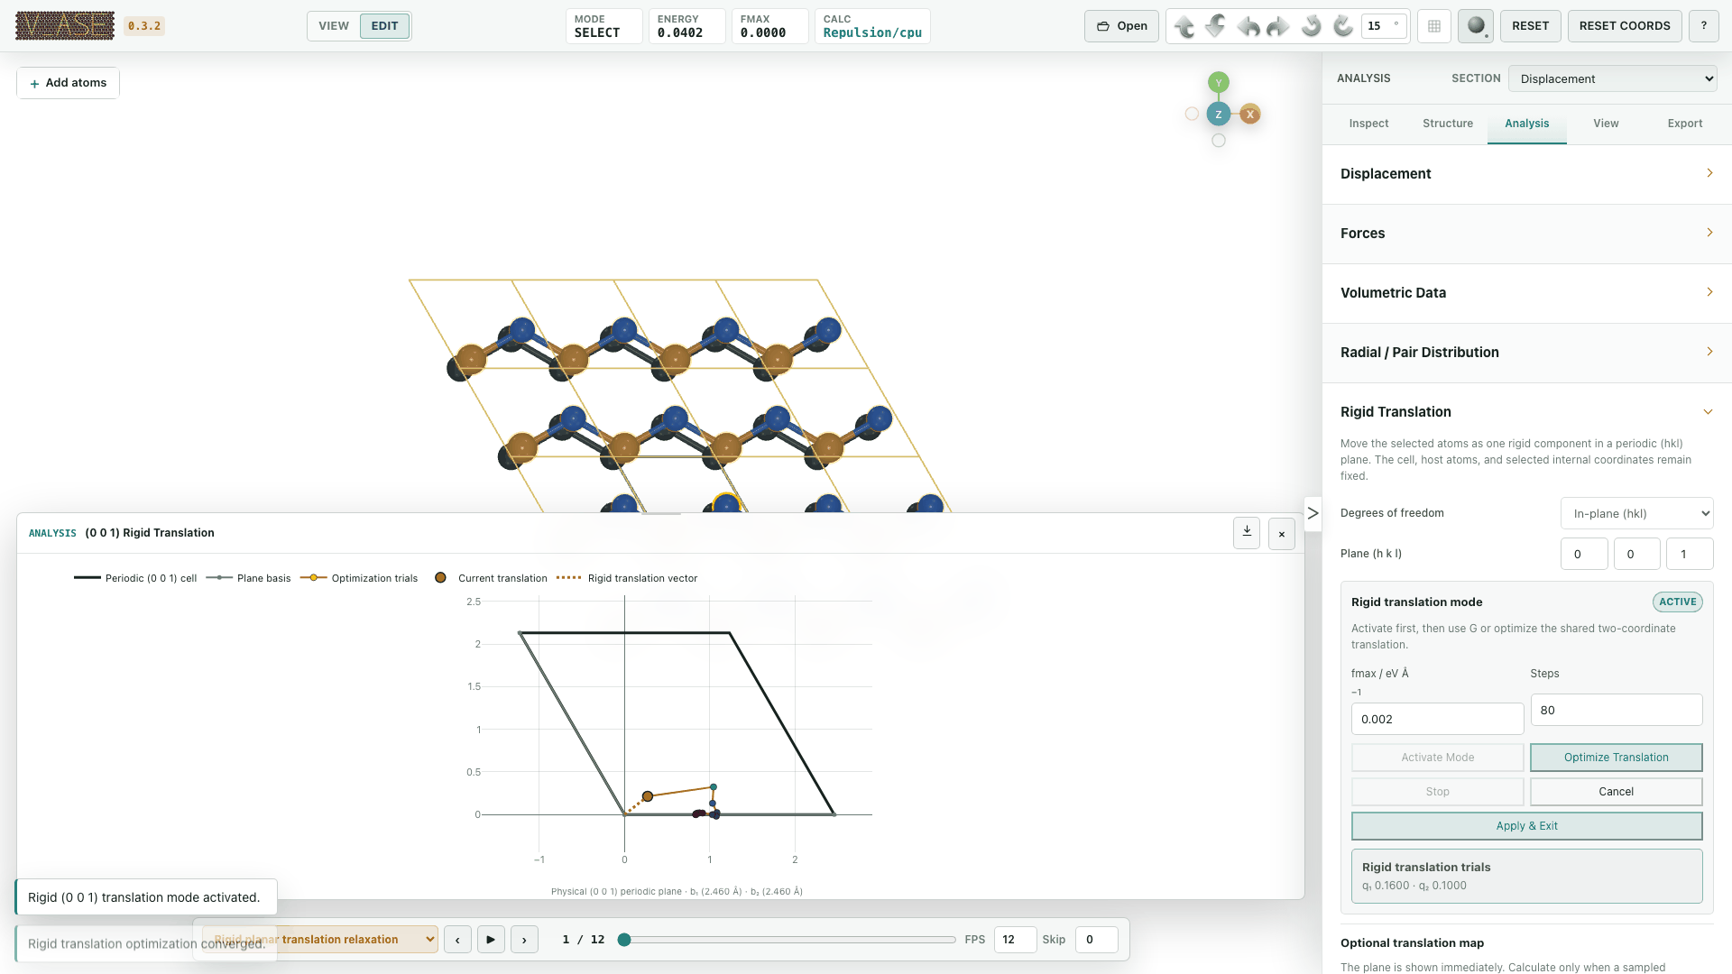Open Degrees of freedom dropdown
The height and width of the screenshot is (974, 1732).
tap(1636, 513)
